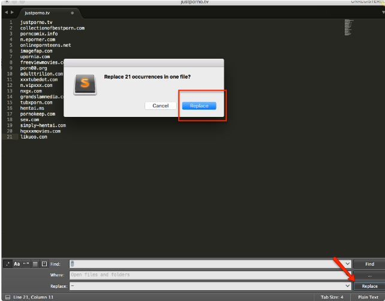
Task: Toggle case sensitive Aa option
Action: tap(17, 264)
